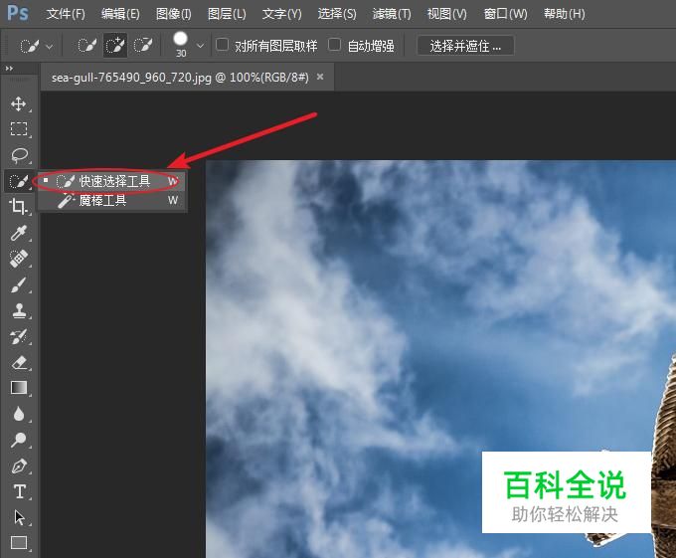The image size is (676, 558).
Task: Close the sea-gull-765490_960_720.jpg document tab
Action: point(320,77)
